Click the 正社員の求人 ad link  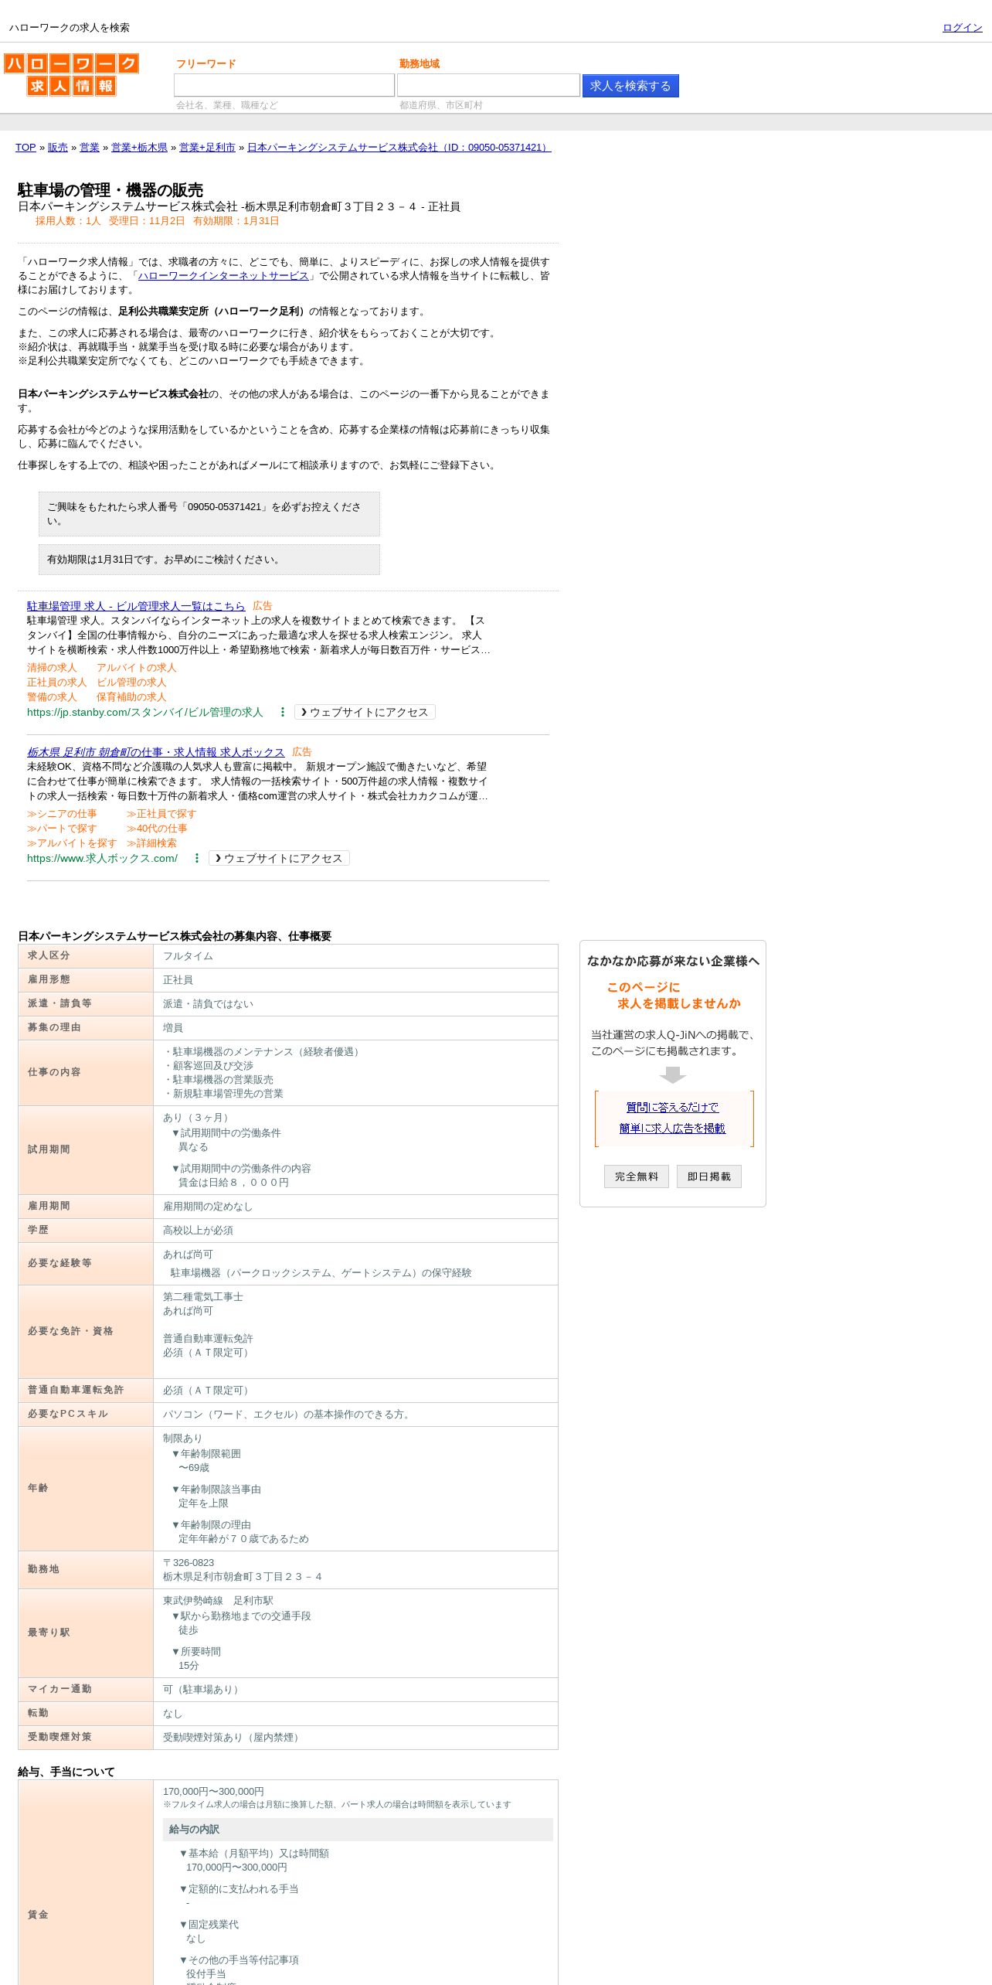[x=57, y=683]
